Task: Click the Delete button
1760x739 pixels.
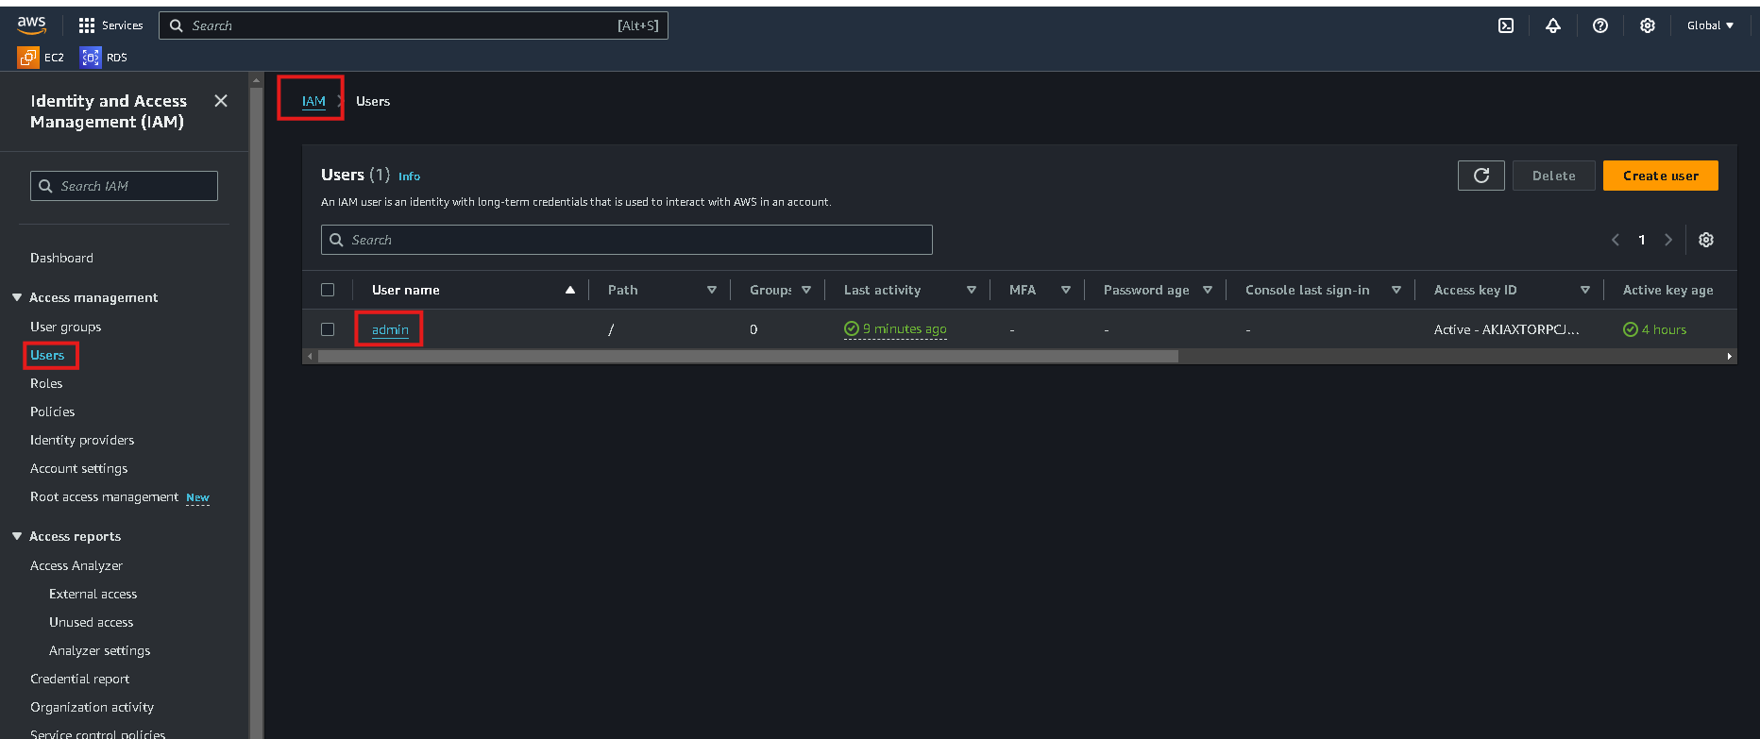Action: pos(1553,176)
